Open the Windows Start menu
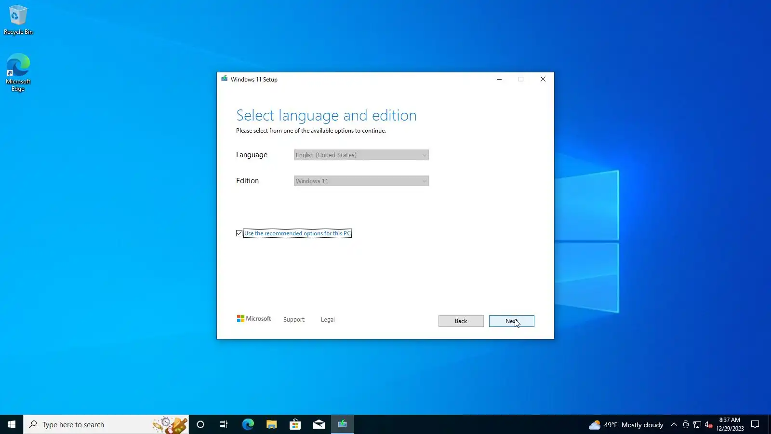The image size is (771, 434). point(12,424)
